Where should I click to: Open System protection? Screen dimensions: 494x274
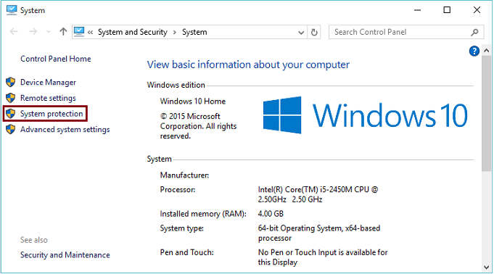52,114
